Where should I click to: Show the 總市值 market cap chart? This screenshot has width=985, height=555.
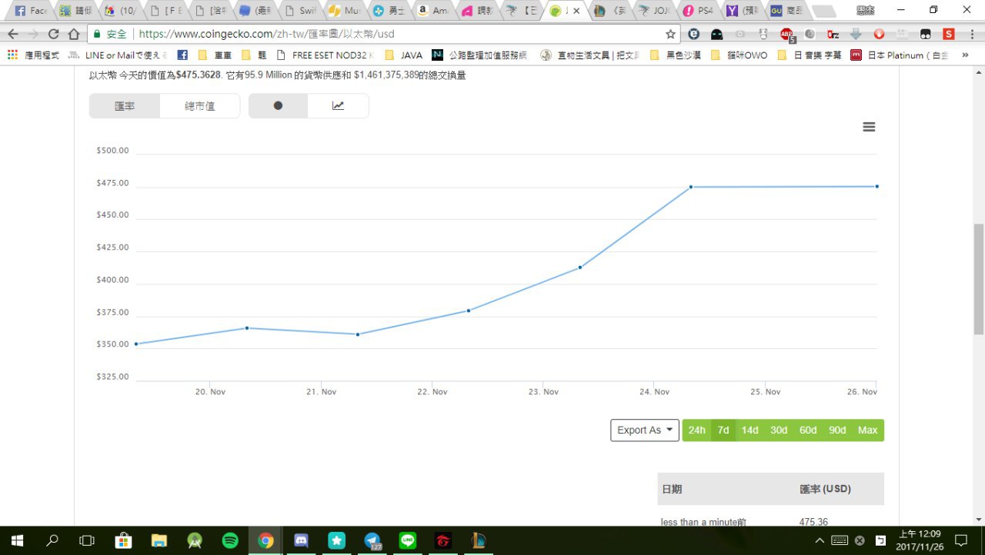click(x=200, y=106)
